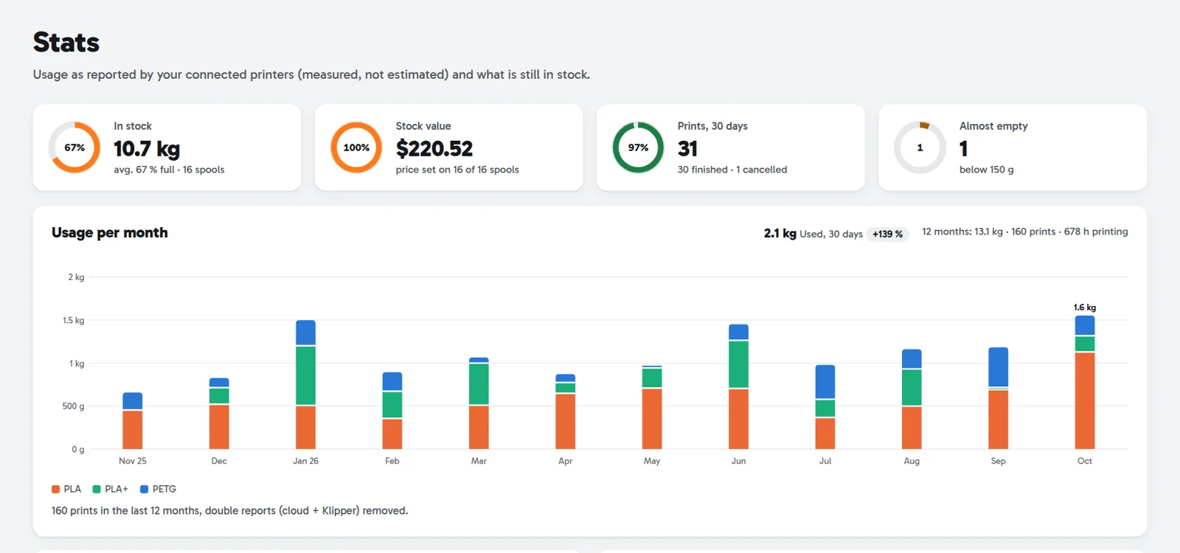Click the '1.5 kg' axis label

coord(73,320)
